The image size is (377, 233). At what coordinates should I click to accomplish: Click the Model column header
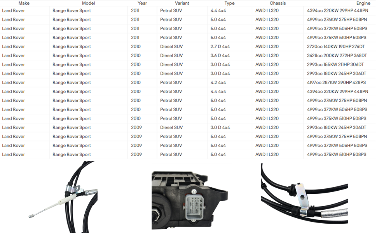click(x=89, y=3)
